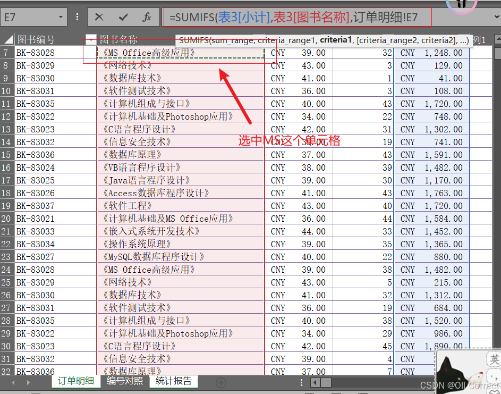Switch to the 订单明细 sheet tab
Screen dimensions: 501x394
click(x=76, y=381)
